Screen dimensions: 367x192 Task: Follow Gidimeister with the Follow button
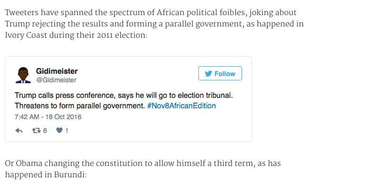click(x=220, y=73)
